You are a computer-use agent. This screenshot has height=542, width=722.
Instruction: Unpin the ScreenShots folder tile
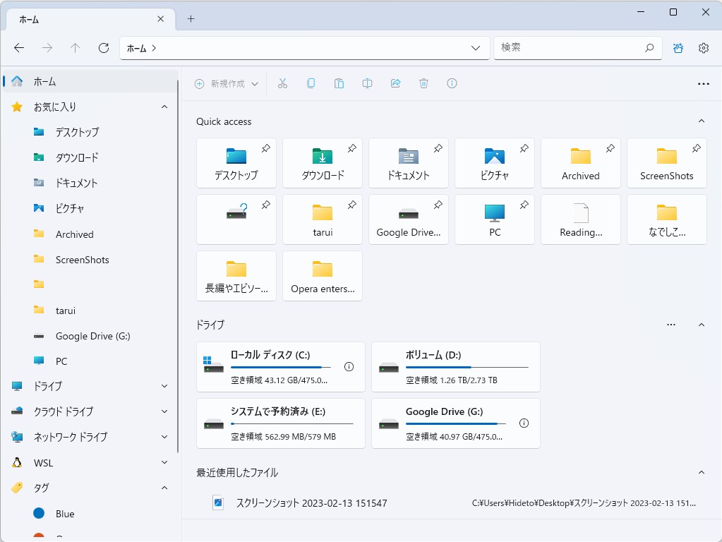tap(697, 149)
